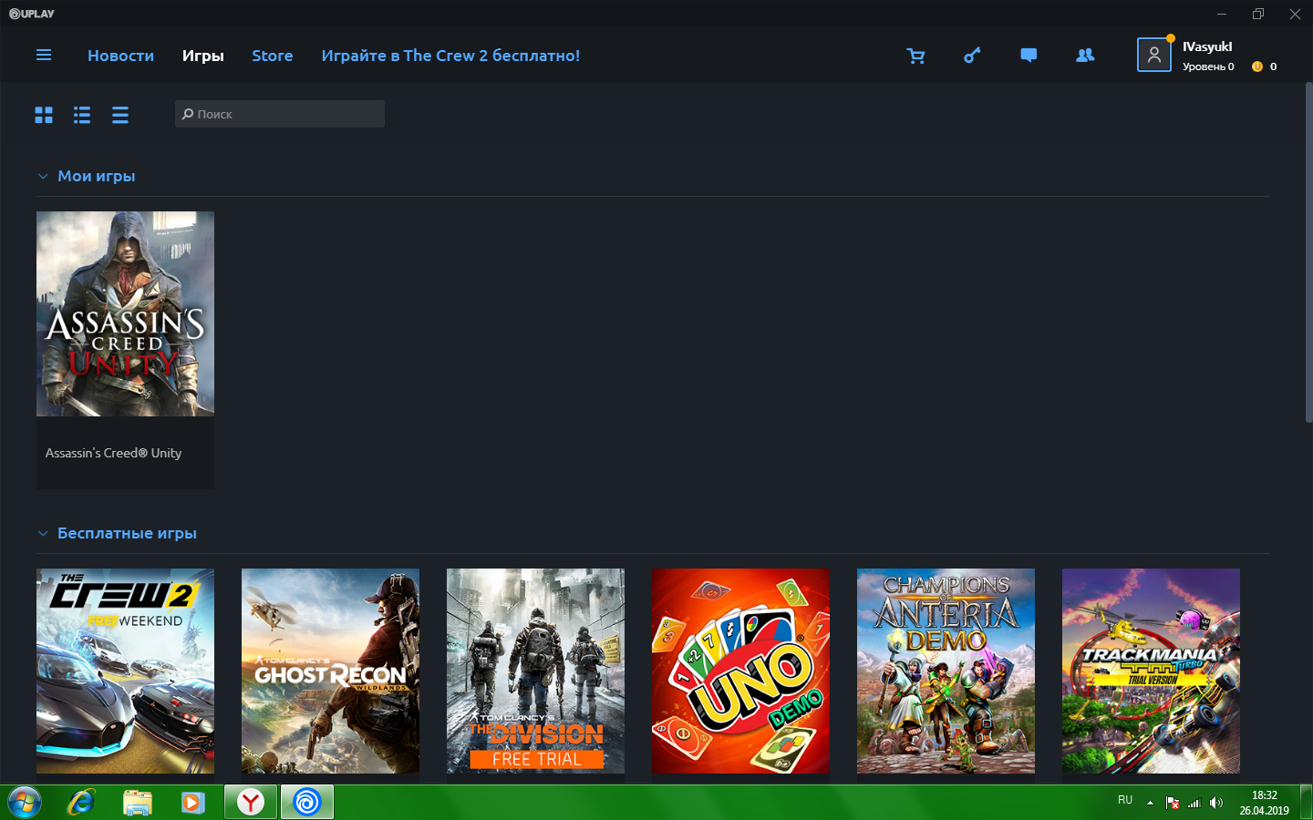Select the Ghost Recon Wildlands cover
This screenshot has width=1313, height=820.
pyautogui.click(x=330, y=671)
